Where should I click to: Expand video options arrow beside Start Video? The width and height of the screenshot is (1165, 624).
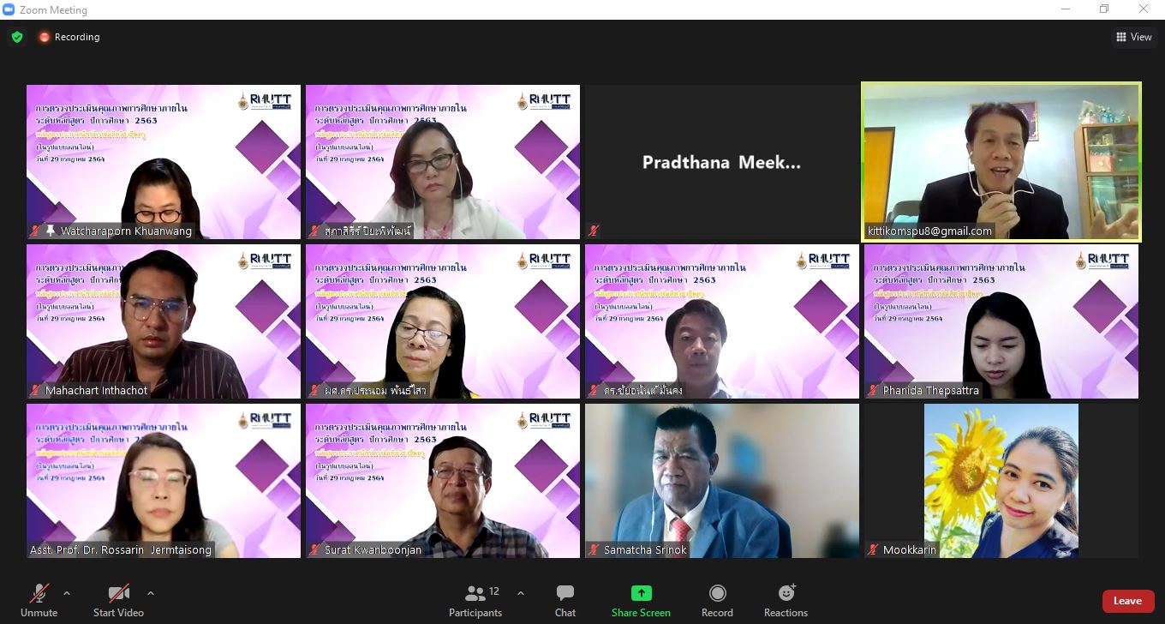(151, 592)
